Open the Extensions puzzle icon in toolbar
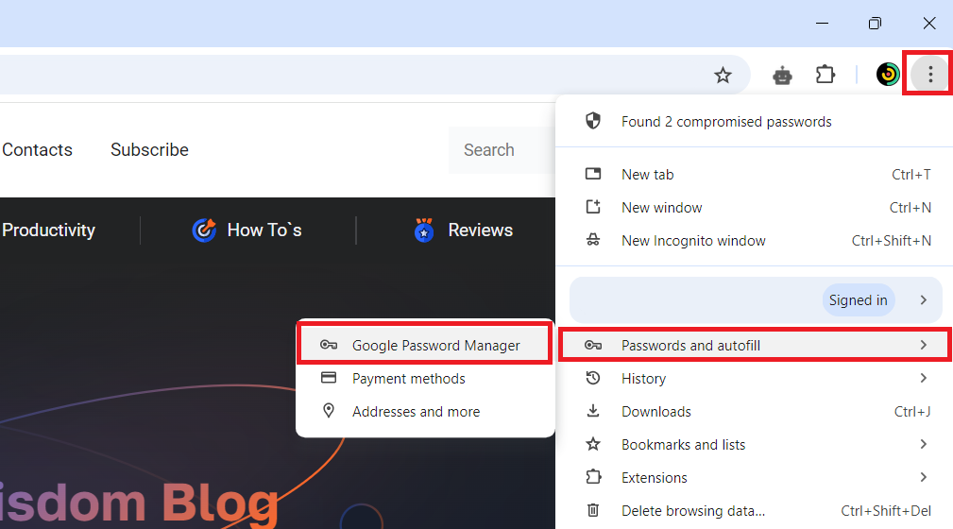 825,75
